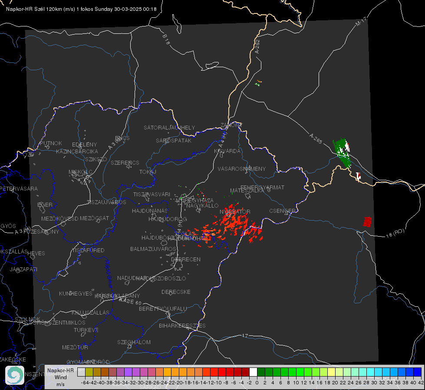Click the PÉTERVÁSÁRA label
Image resolution: width=425 pixels, height=390 pixels.
click(19, 188)
